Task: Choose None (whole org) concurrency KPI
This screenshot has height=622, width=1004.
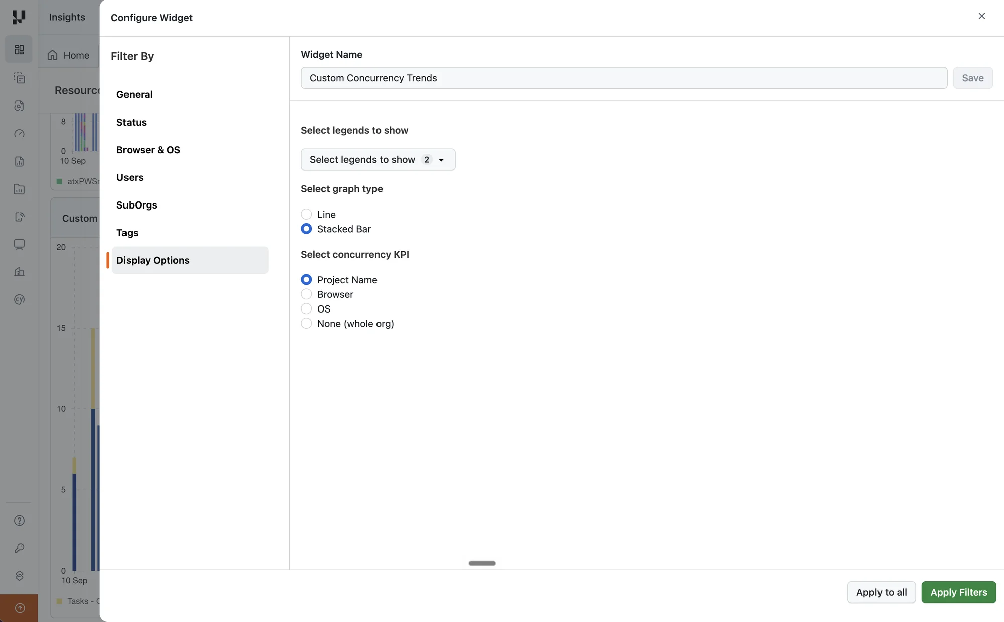Action: pos(306,324)
